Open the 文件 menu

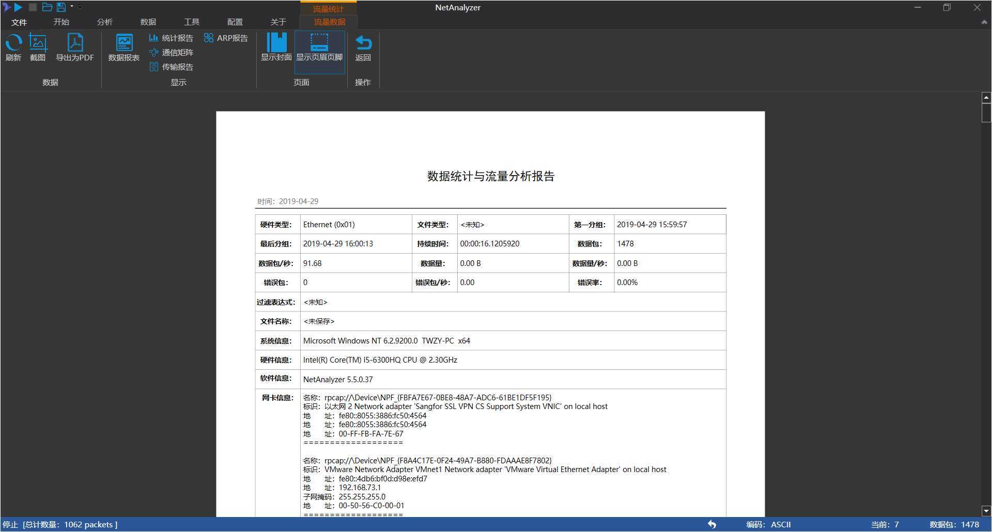19,22
